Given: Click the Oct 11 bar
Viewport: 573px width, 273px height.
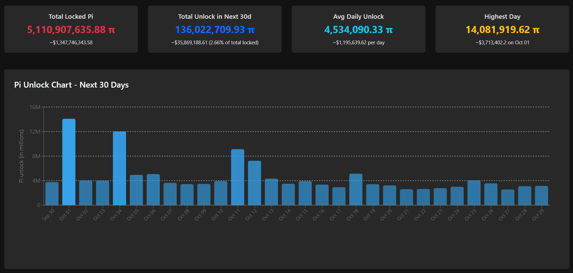Looking at the screenshot, I should pyautogui.click(x=237, y=177).
